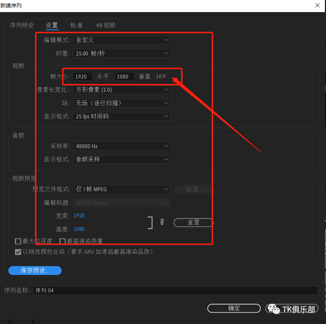
Task: Enable the 最高渲染质量 checkbox
Action: (63, 241)
